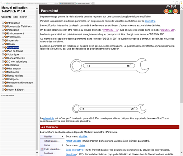Open the Dessin topic in contents tree

click(x=11, y=44)
